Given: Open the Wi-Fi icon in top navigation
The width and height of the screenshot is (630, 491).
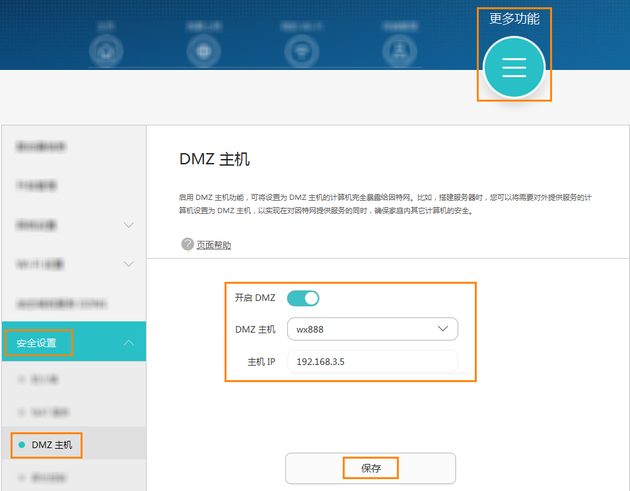Looking at the screenshot, I should coord(302,51).
